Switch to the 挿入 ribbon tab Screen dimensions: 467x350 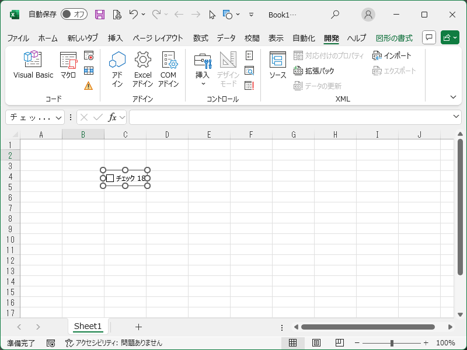pyautogui.click(x=115, y=38)
